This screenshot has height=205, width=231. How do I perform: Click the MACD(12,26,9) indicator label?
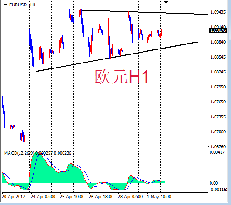(19, 153)
